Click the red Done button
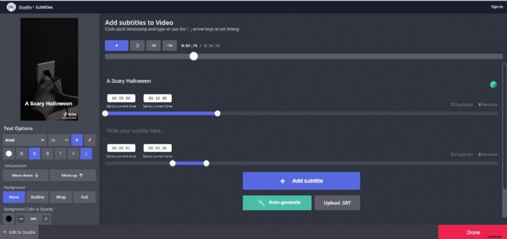The height and width of the screenshot is (239, 507). [x=473, y=232]
